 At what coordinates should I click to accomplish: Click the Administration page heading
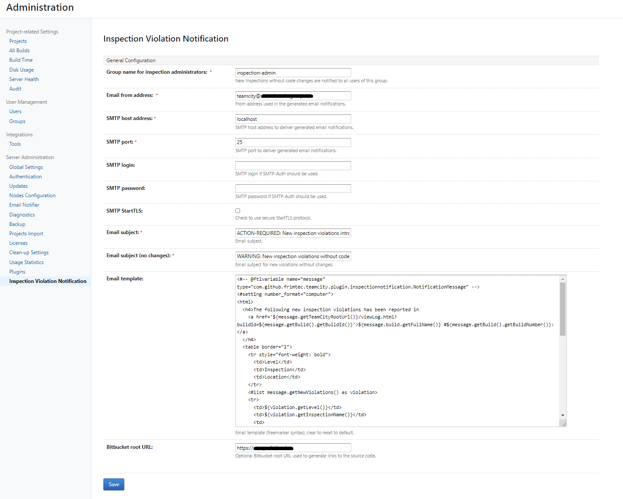40,8
